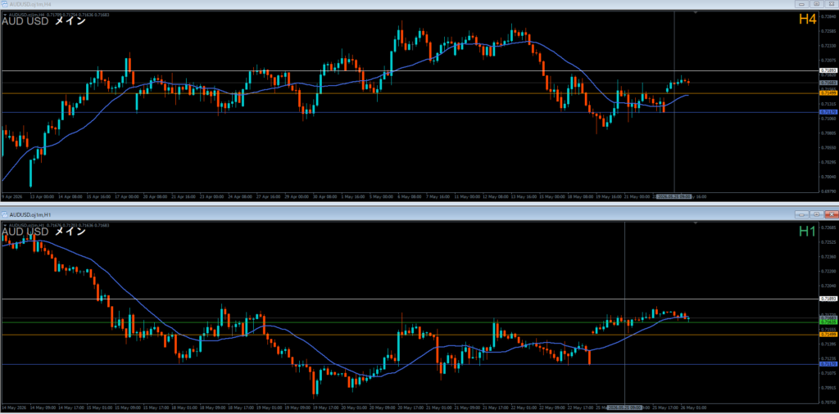This screenshot has width=839, height=414.
Task: Click the H4 chart shift triangle marker
Action: point(695,11)
